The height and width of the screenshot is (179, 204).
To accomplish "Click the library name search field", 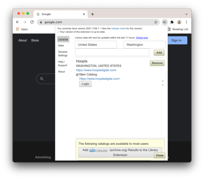I will (x=112, y=53).
